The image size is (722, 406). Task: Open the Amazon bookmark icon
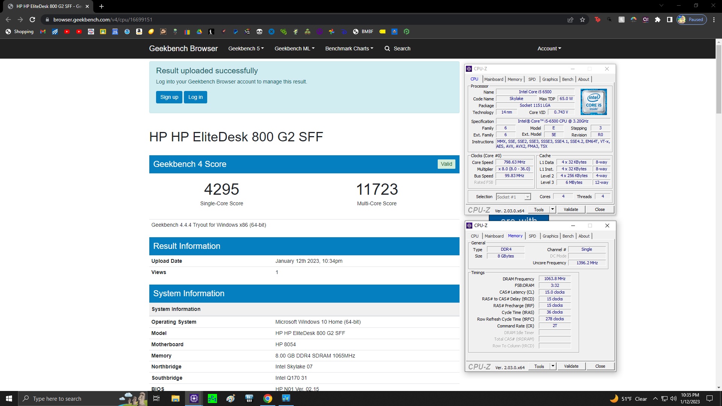click(x=139, y=32)
